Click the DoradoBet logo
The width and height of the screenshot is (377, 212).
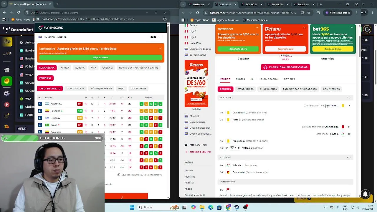pos(18,29)
